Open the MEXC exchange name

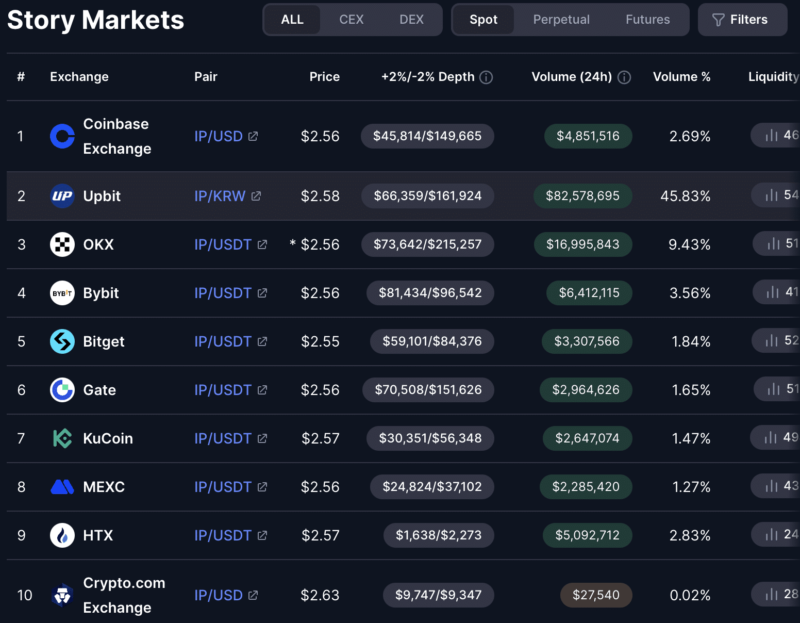pyautogui.click(x=104, y=487)
